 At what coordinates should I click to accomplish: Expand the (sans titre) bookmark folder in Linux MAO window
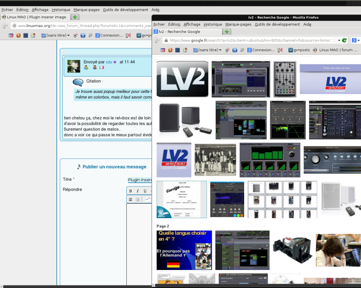[56, 35]
